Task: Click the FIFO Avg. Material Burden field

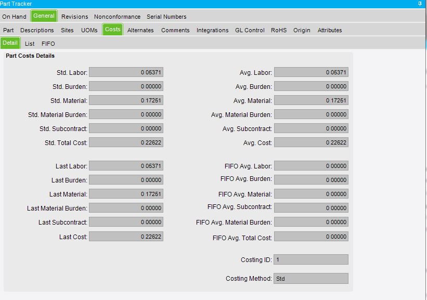Action: (311, 222)
